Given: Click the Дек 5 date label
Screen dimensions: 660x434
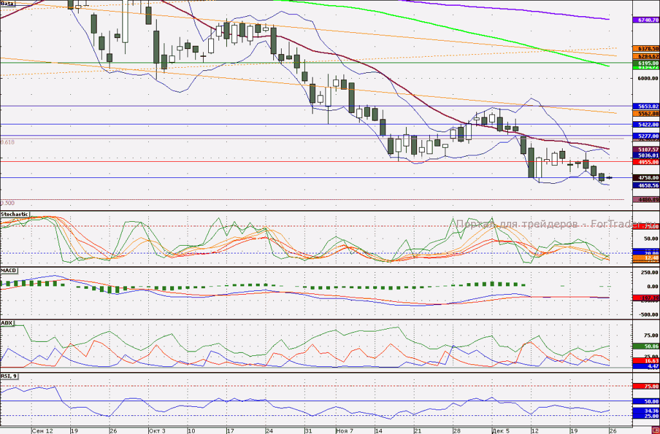Looking at the screenshot, I should pos(500,431).
